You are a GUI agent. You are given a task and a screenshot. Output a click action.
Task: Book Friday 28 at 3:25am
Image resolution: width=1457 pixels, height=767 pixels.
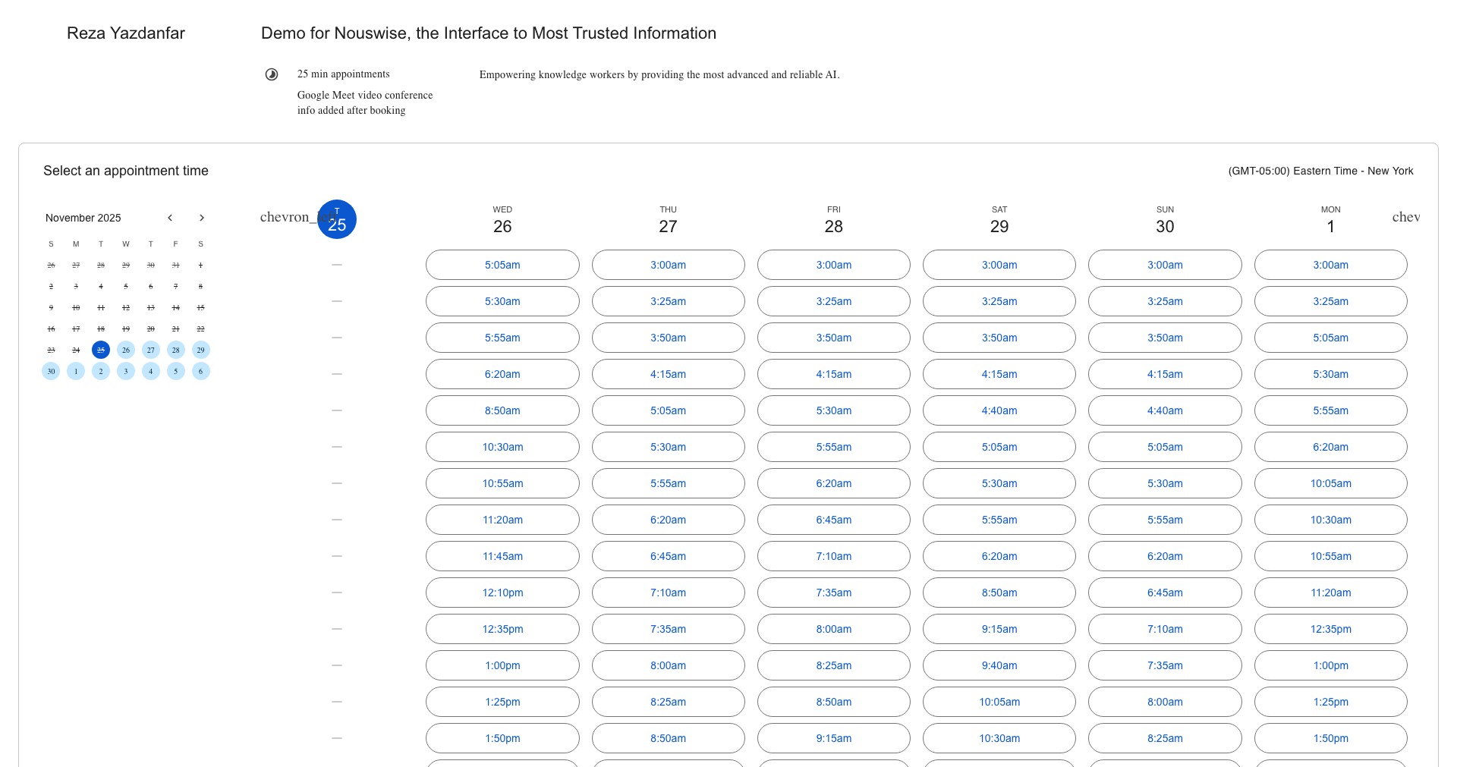coord(834,301)
